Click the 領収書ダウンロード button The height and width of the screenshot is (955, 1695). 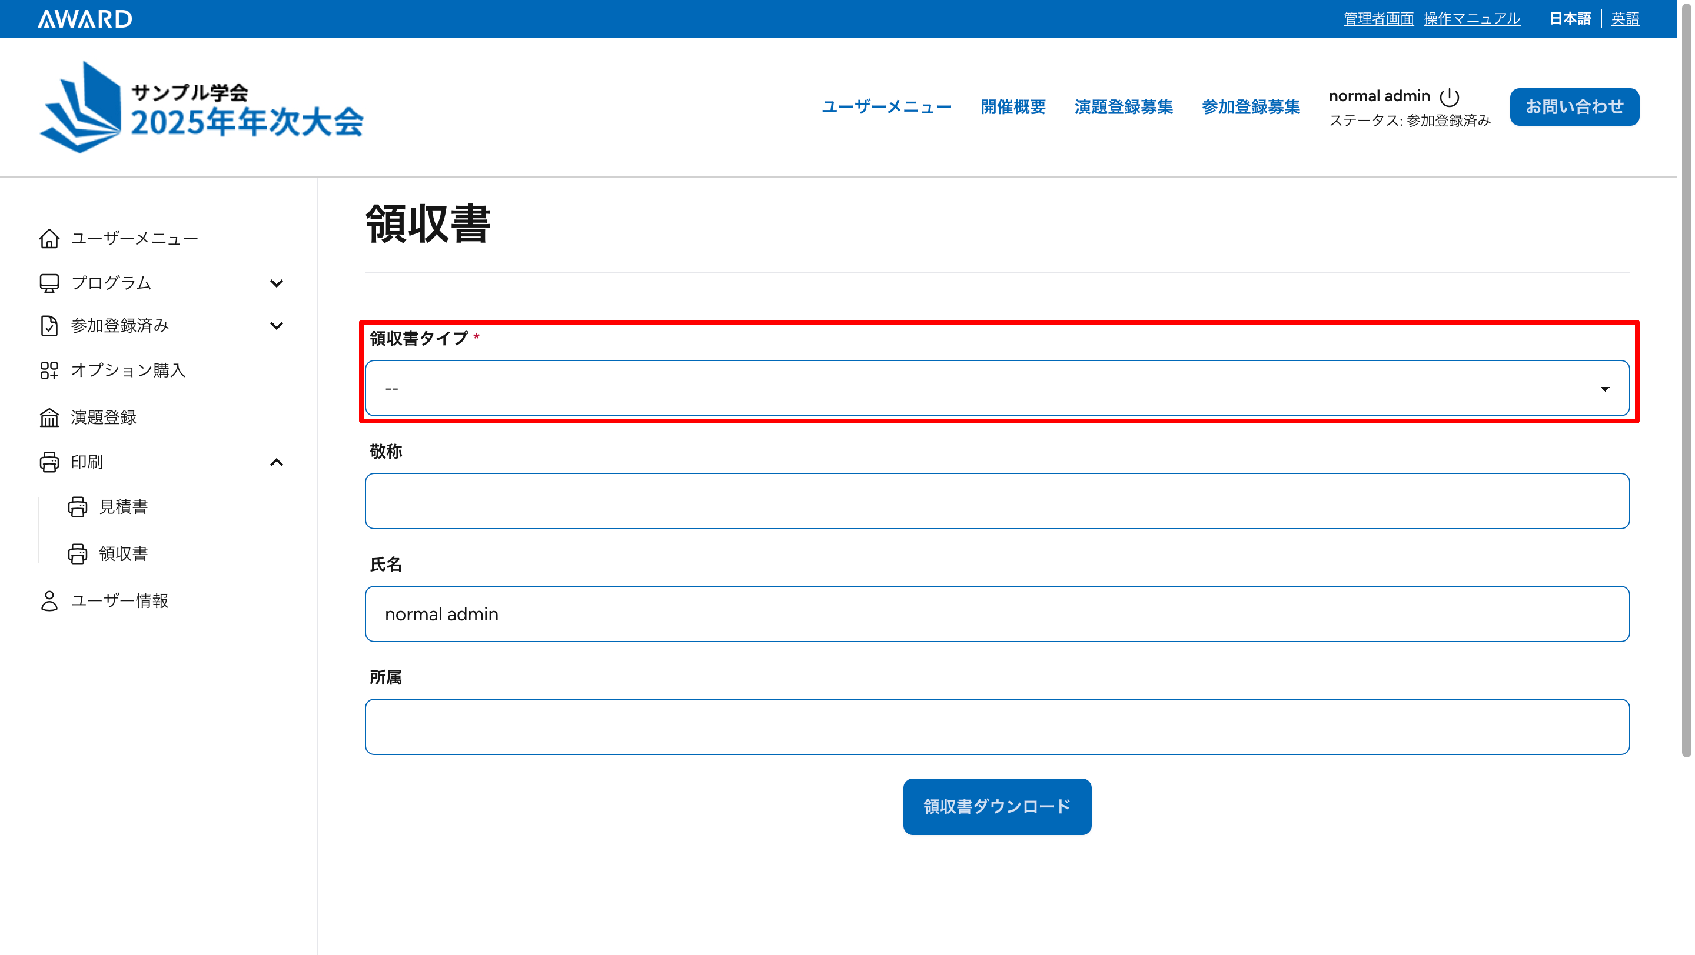point(997,806)
